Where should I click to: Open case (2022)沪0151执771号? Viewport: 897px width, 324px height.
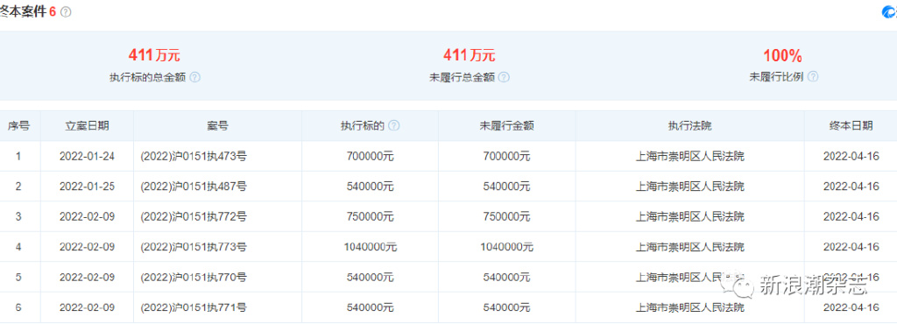point(194,307)
